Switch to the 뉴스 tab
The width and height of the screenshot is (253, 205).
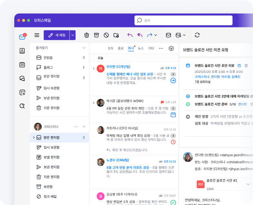141,48
